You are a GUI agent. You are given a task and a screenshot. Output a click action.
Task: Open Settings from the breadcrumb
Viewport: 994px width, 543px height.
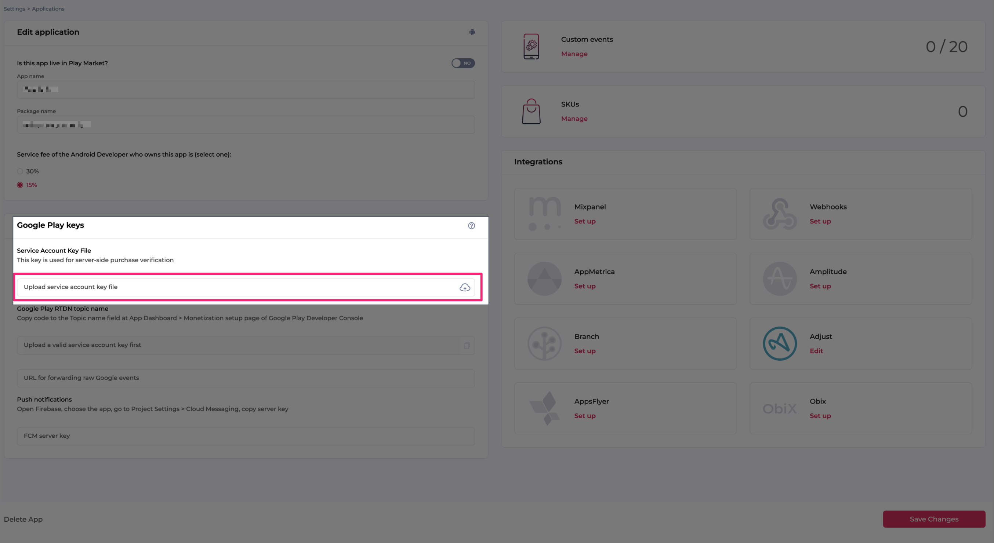click(14, 8)
